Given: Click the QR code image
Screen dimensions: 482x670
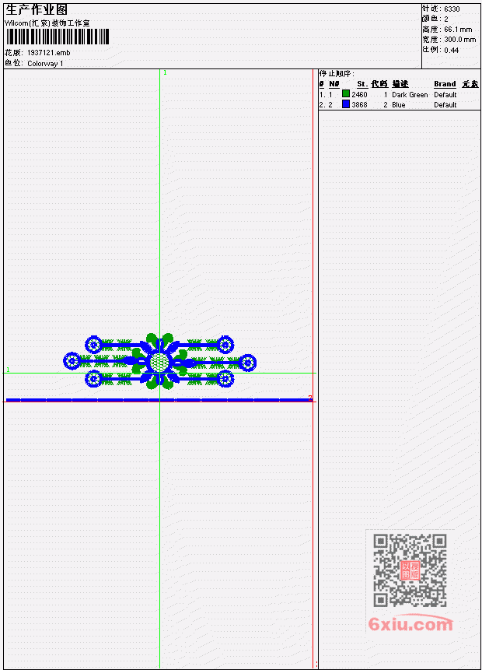Looking at the screenshot, I should (410, 570).
